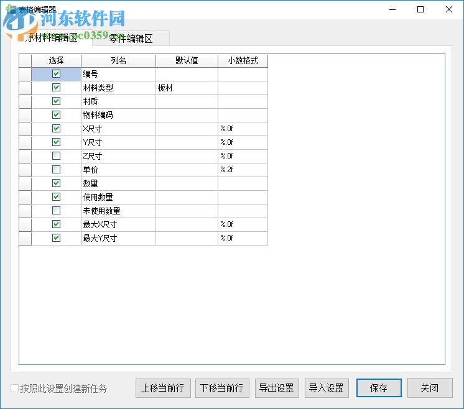Select the 最大X尺寸 column name cell
The image size is (464, 409).
[118, 224]
